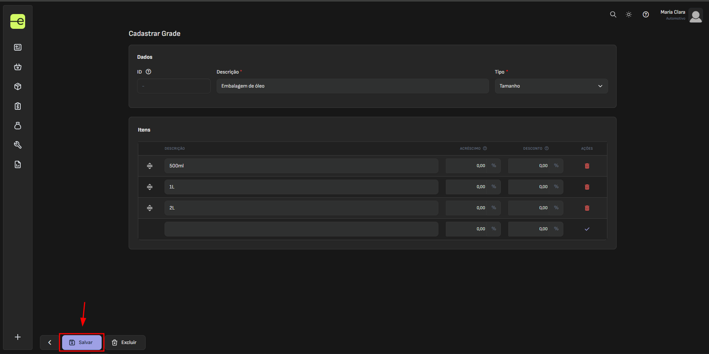Open the products box sidebar icon
This screenshot has width=709, height=354.
18,86
